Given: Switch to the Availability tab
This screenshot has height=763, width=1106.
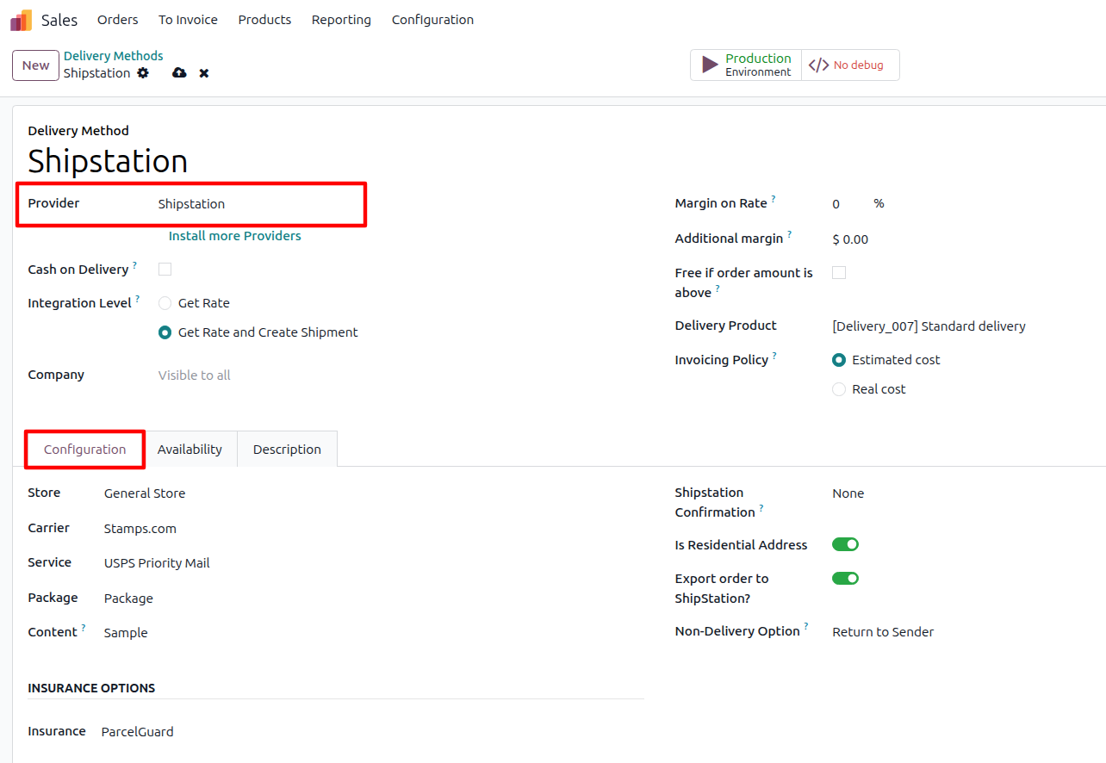Looking at the screenshot, I should pos(190,450).
